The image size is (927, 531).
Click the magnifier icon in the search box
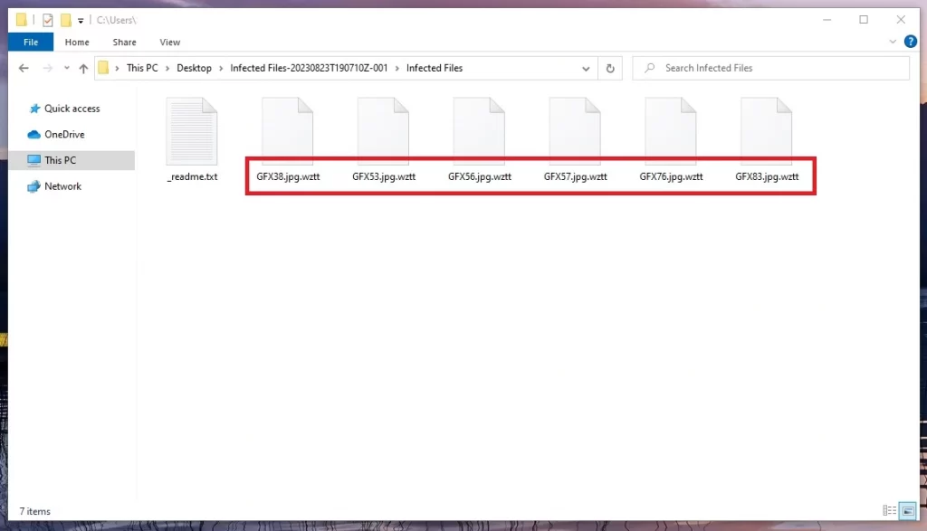pyautogui.click(x=650, y=68)
